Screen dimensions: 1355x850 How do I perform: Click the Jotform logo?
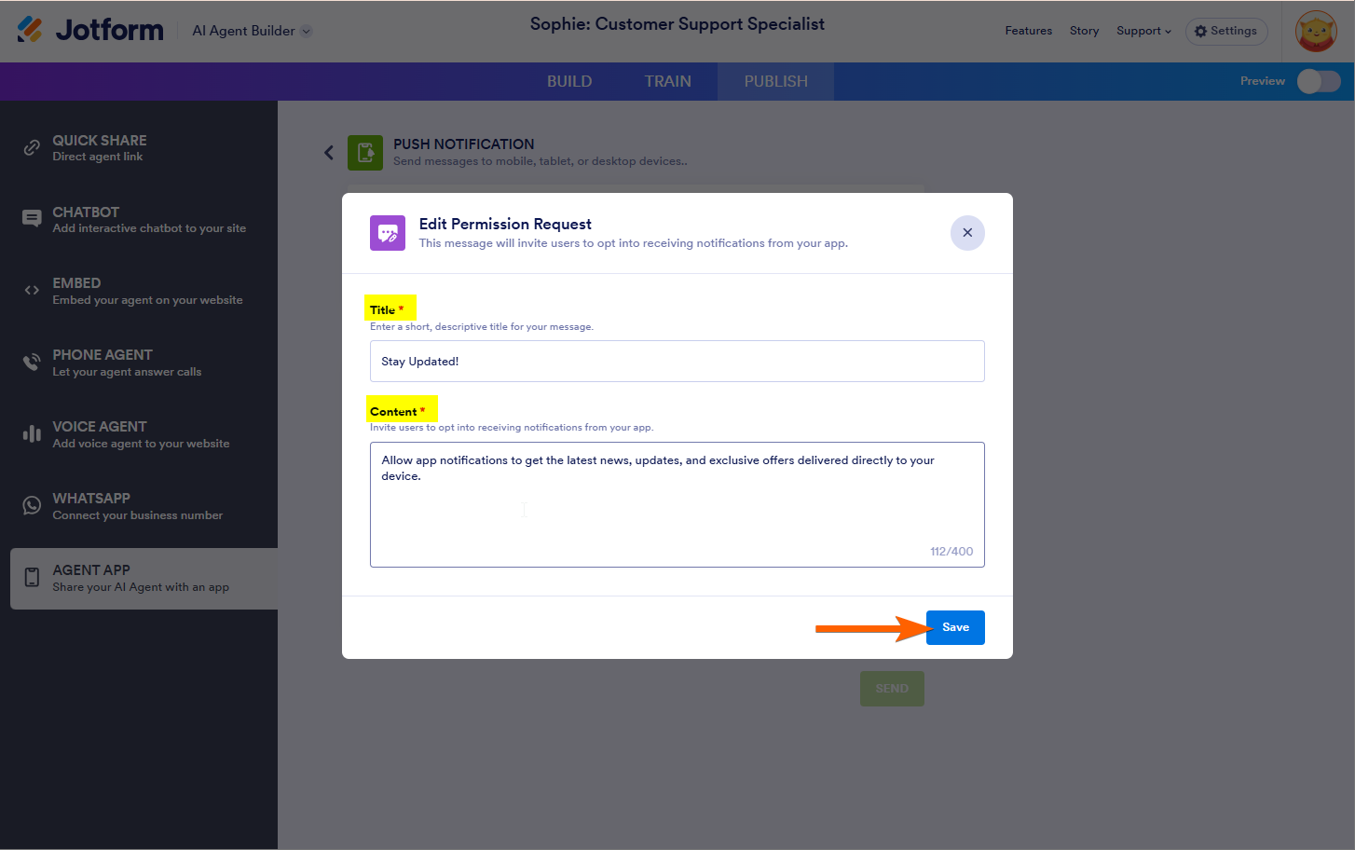pos(90,30)
